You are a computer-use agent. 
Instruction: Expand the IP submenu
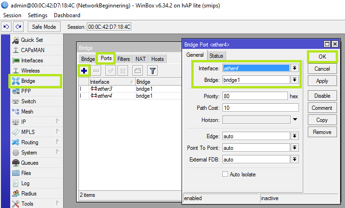click(58, 121)
